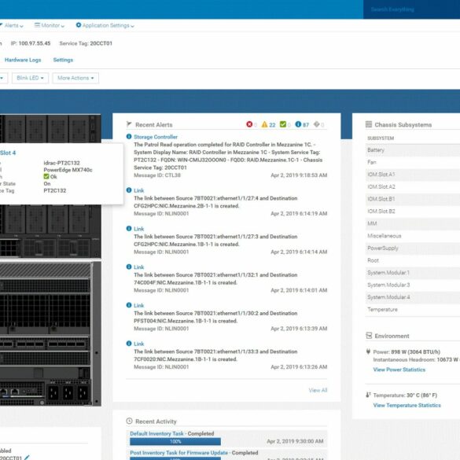Click the unknown alerts diamond icon
Screen dimensions: 460x460
point(316,124)
